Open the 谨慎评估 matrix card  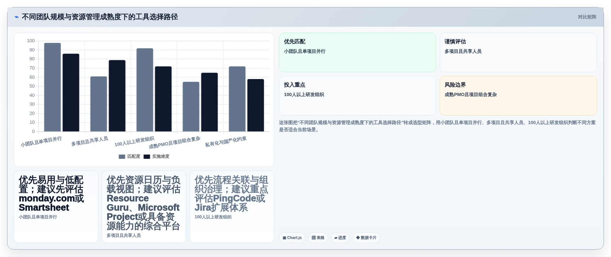(518, 52)
